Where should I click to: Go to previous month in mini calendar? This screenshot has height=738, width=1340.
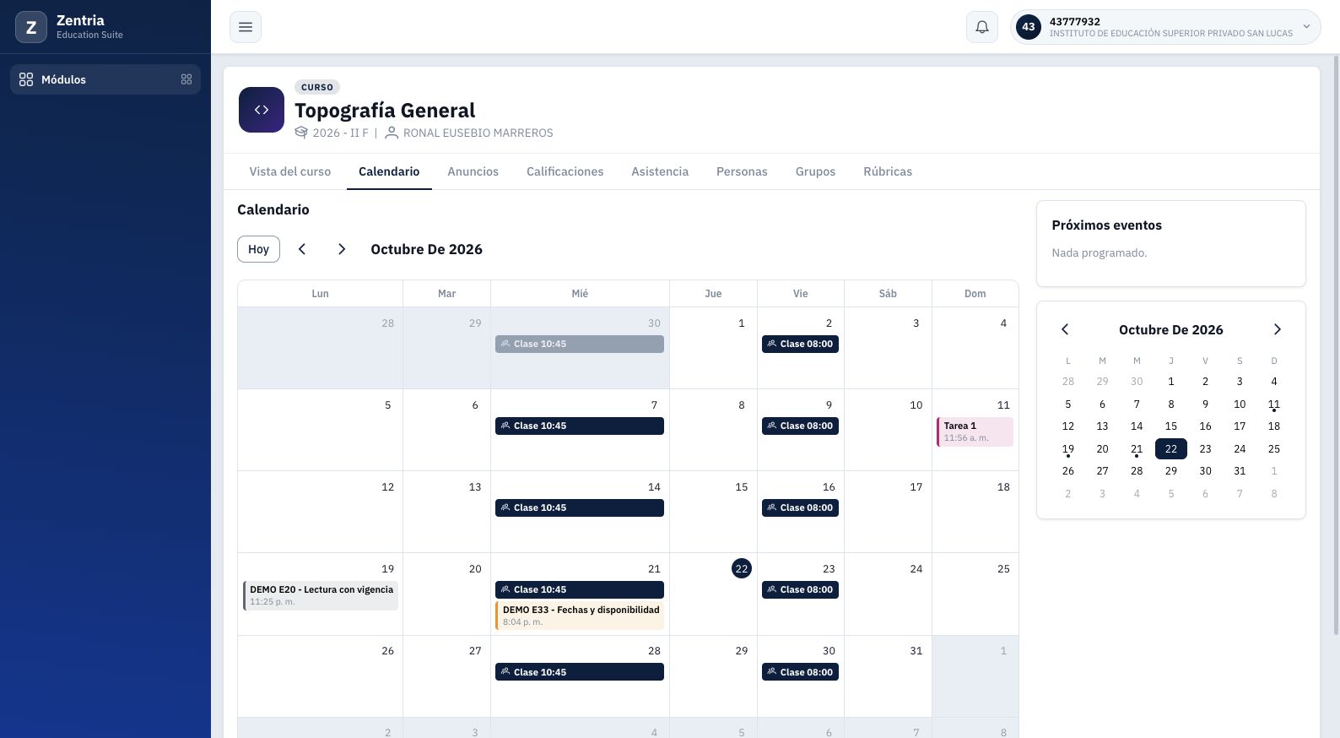click(1065, 329)
